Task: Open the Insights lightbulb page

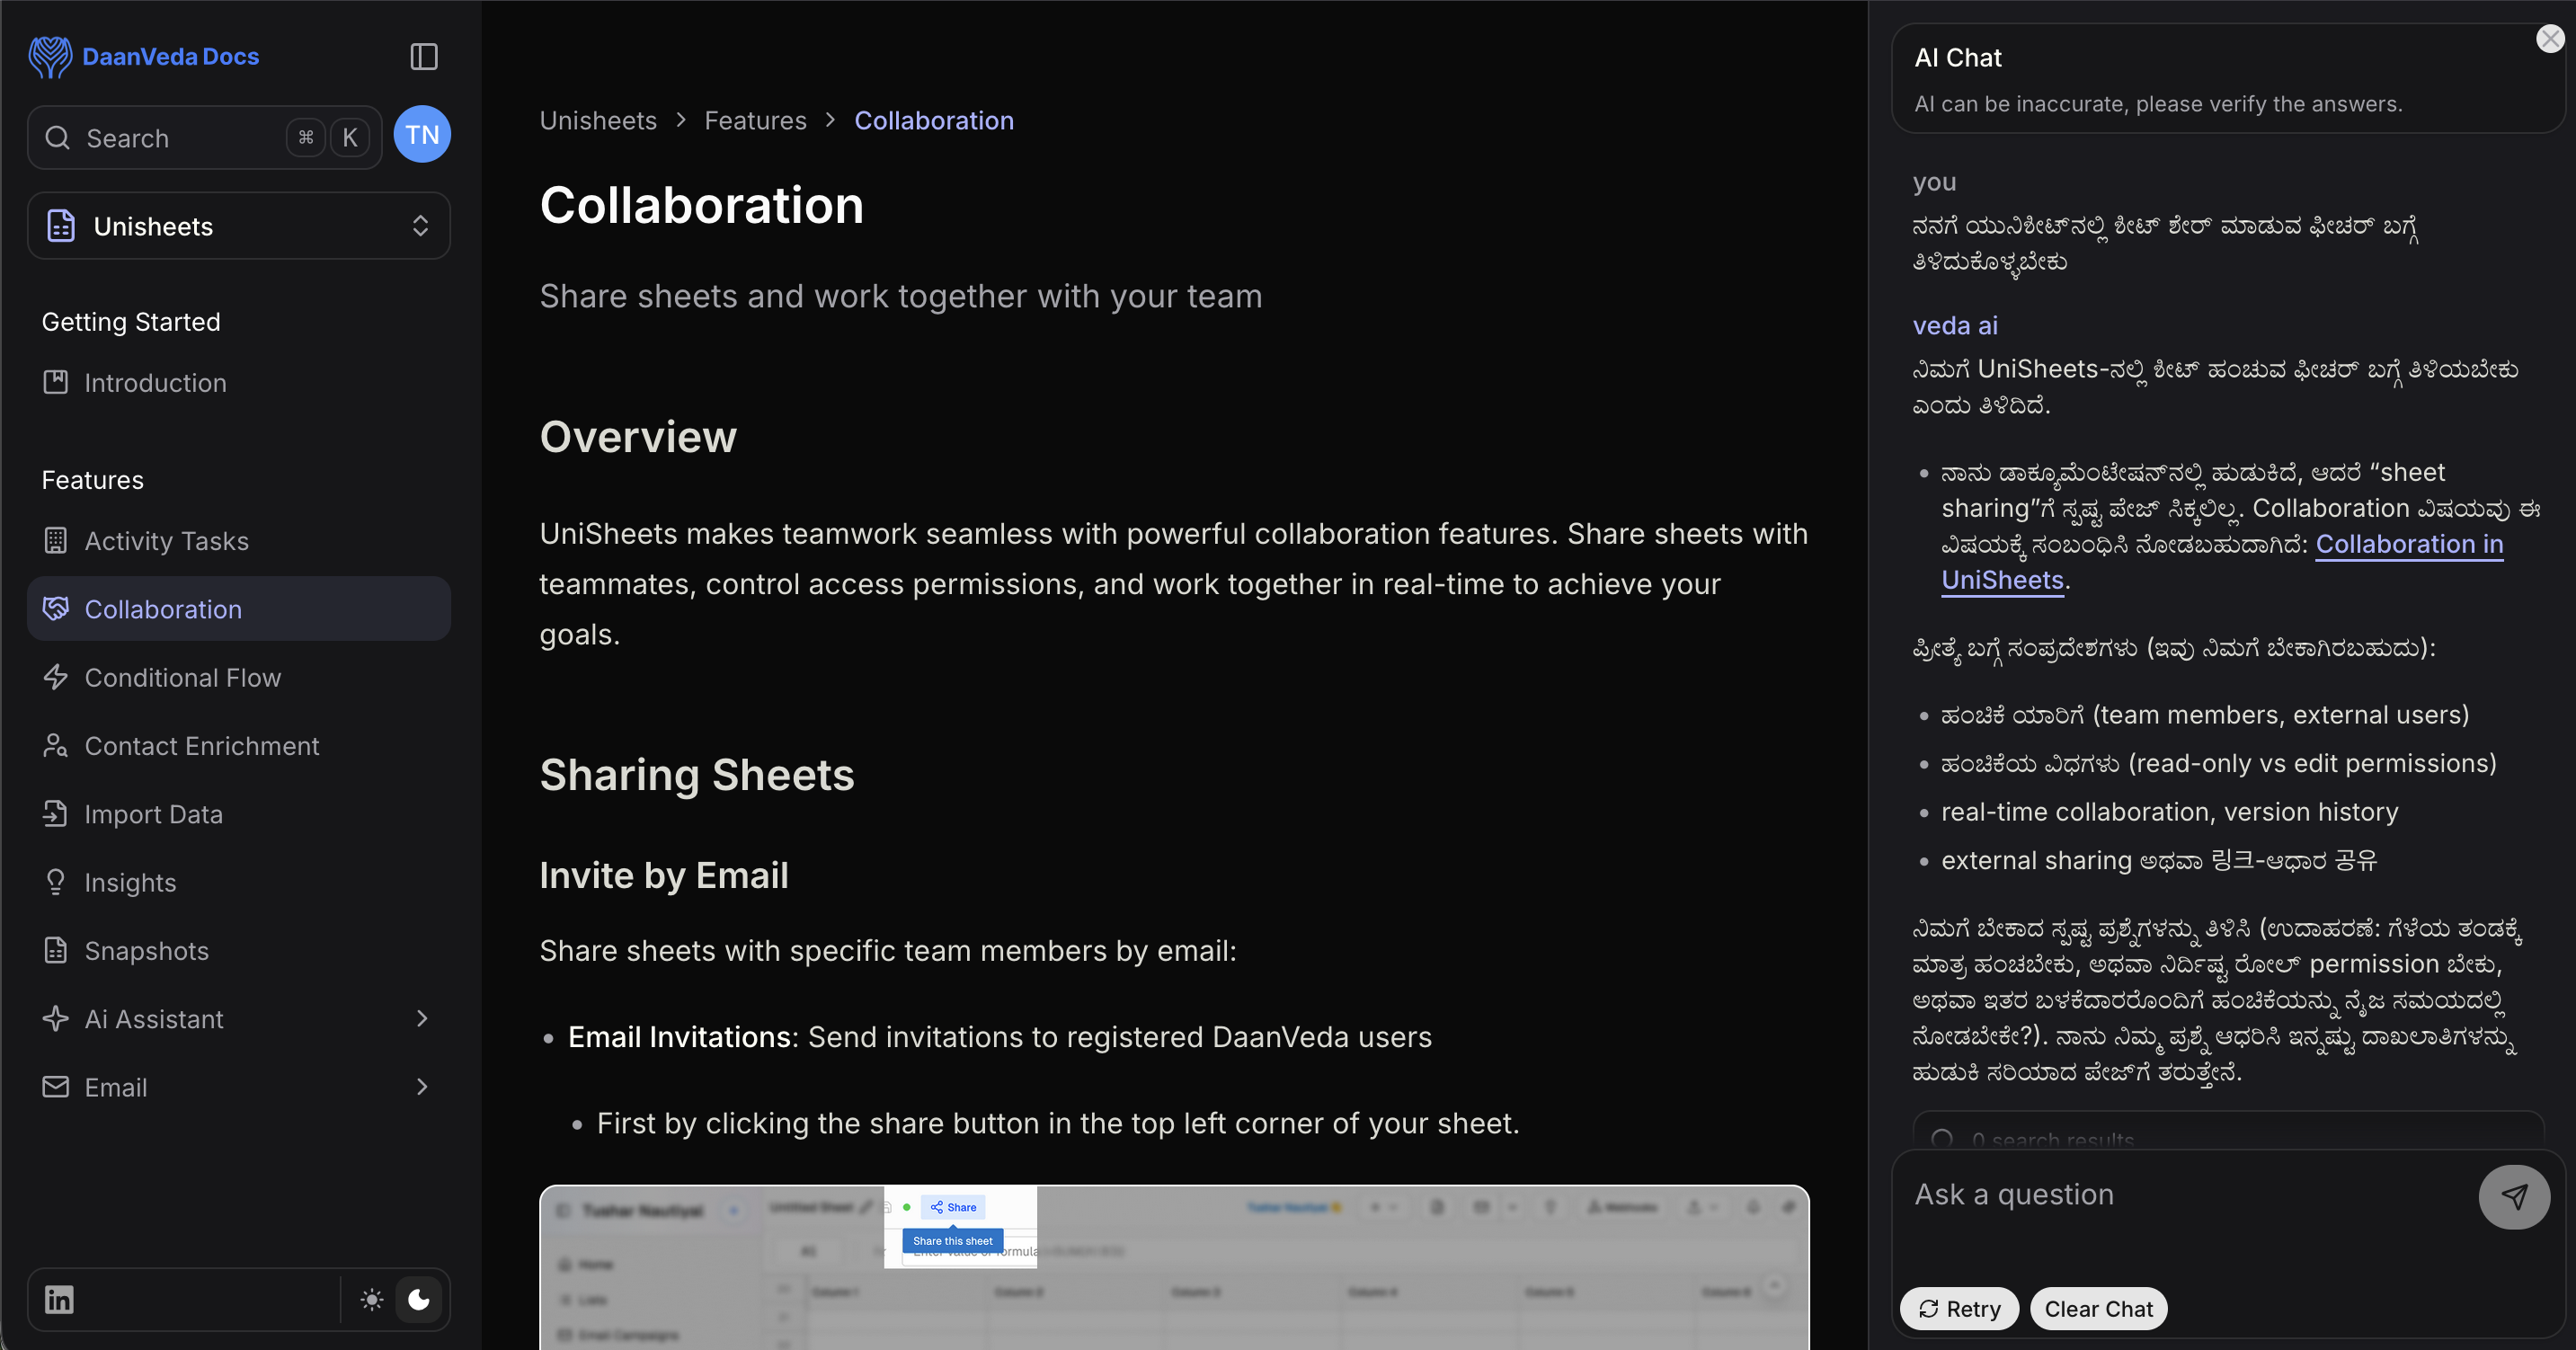Action: (x=130, y=882)
